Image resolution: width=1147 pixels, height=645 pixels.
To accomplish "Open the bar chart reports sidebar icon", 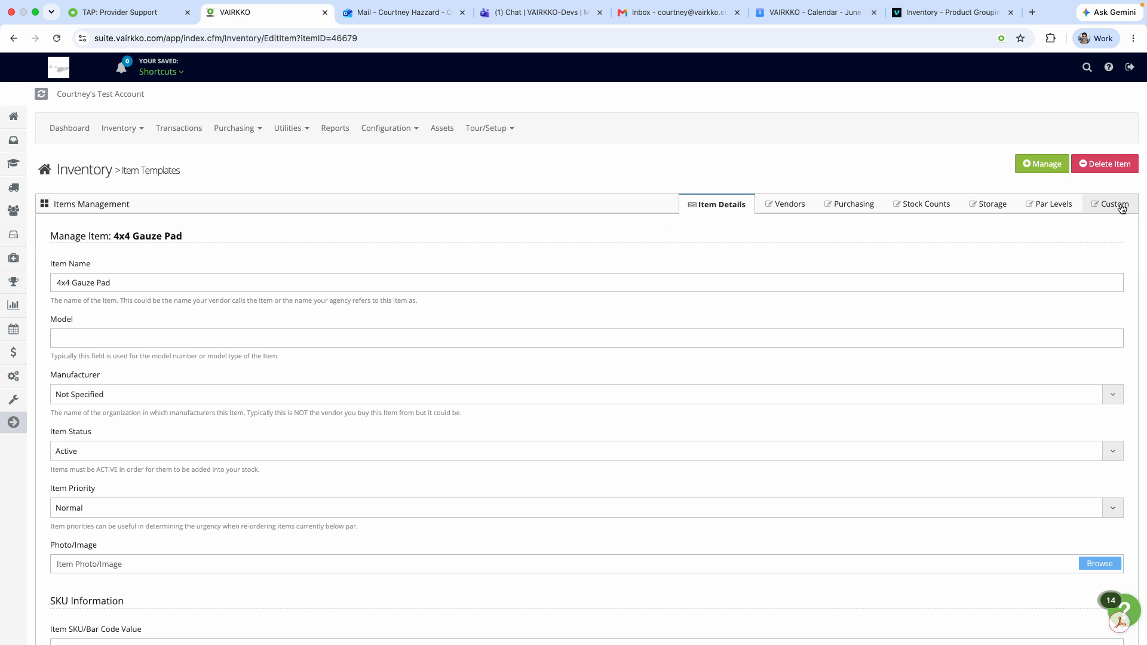I will pyautogui.click(x=13, y=305).
